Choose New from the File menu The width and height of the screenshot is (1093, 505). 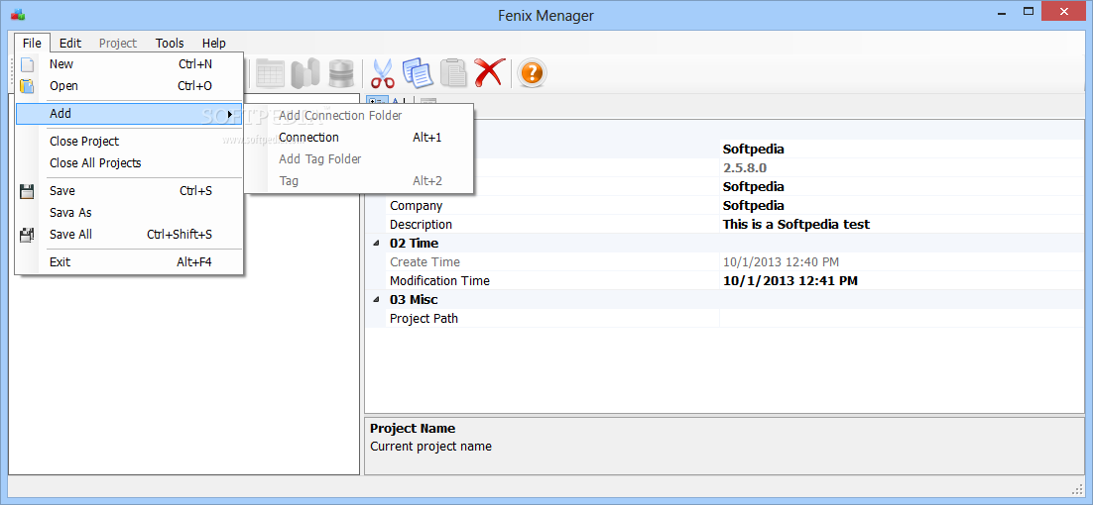[129, 64]
